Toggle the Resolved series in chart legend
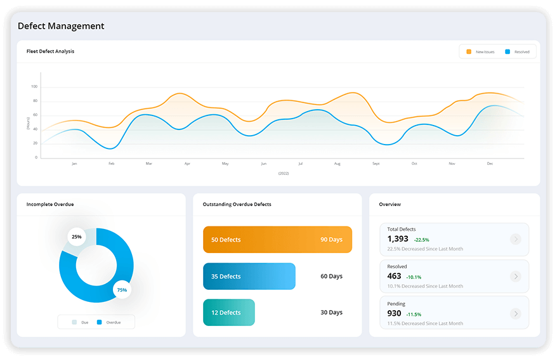The width and height of the screenshot is (557, 359). point(518,52)
